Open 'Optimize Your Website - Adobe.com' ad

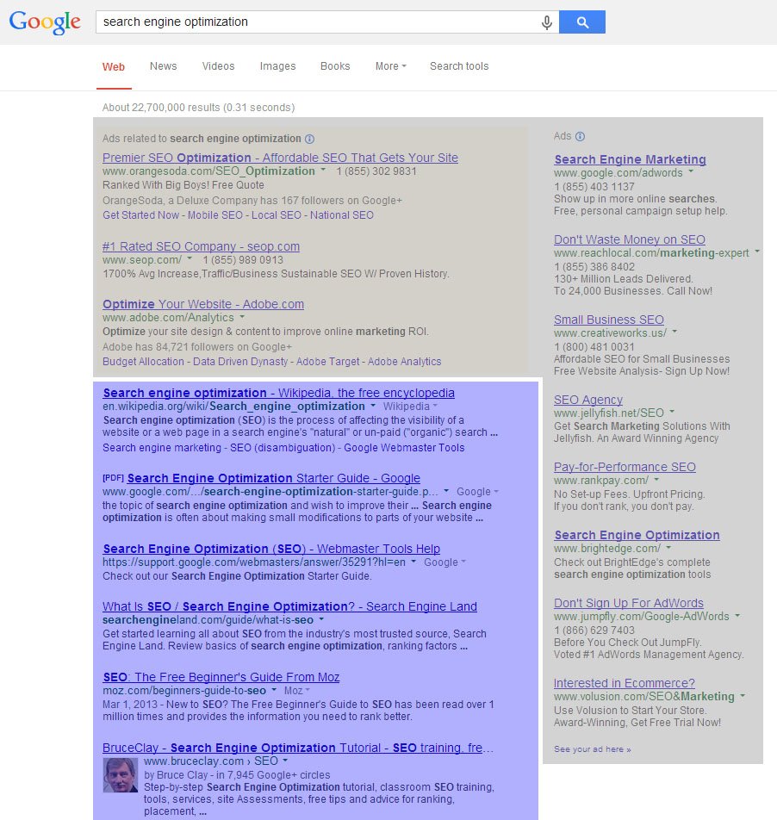click(203, 304)
